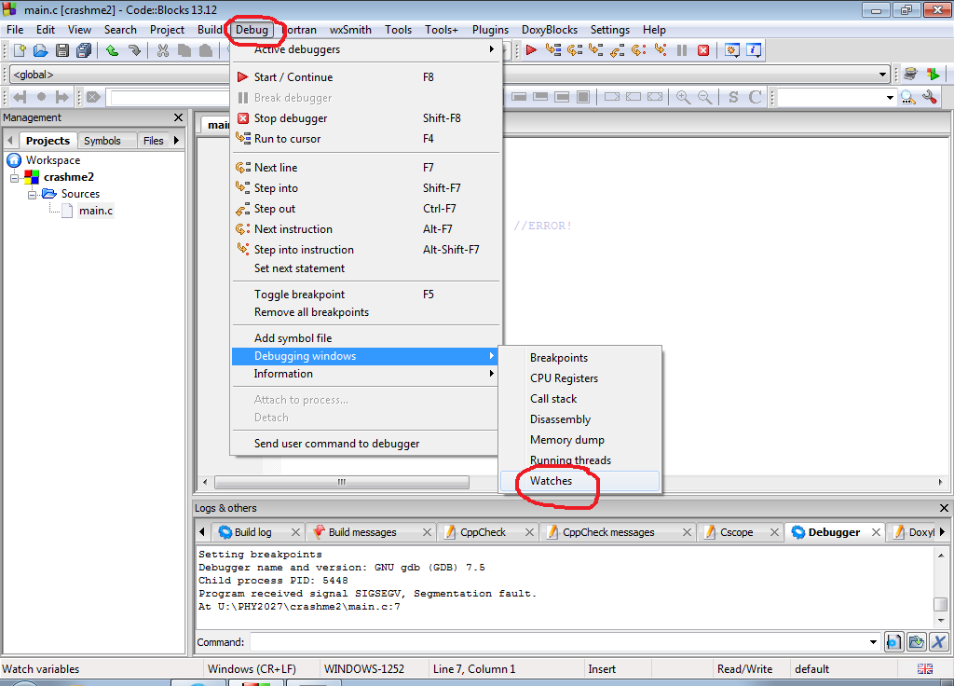The image size is (954, 686).
Task: Collapse the Sources folder node
Action: click(32, 194)
